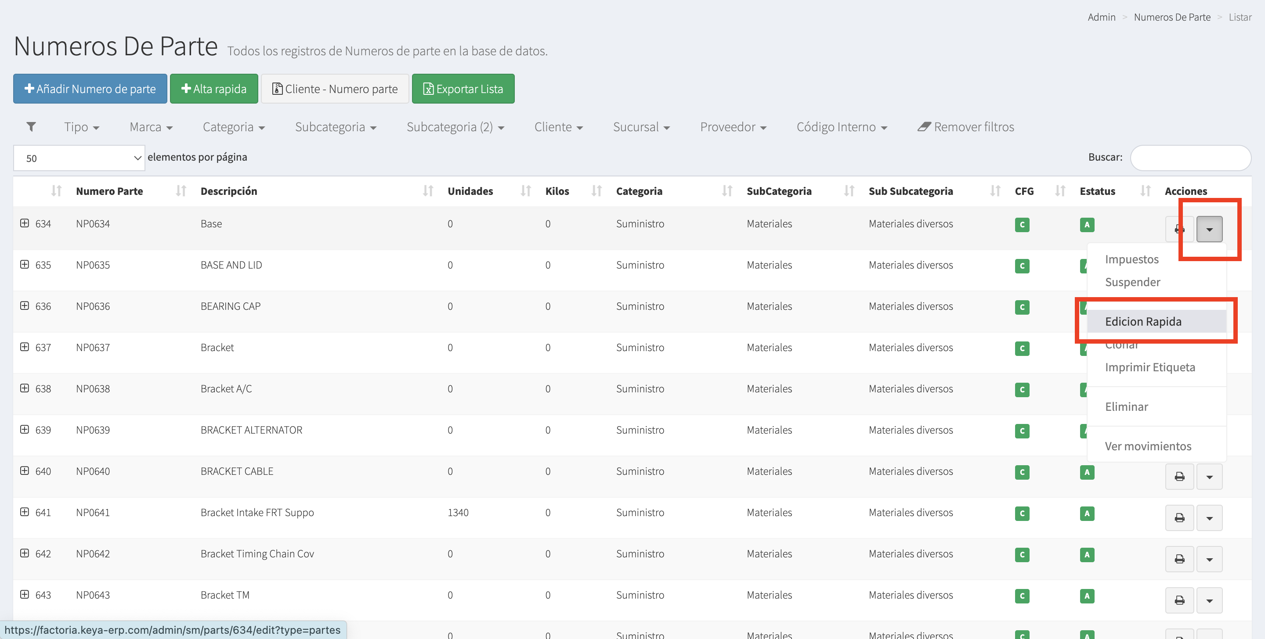Expand row 635 details plus icon
The height and width of the screenshot is (639, 1265).
coord(25,265)
